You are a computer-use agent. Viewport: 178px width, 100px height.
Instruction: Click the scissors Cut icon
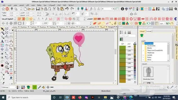(54, 9)
